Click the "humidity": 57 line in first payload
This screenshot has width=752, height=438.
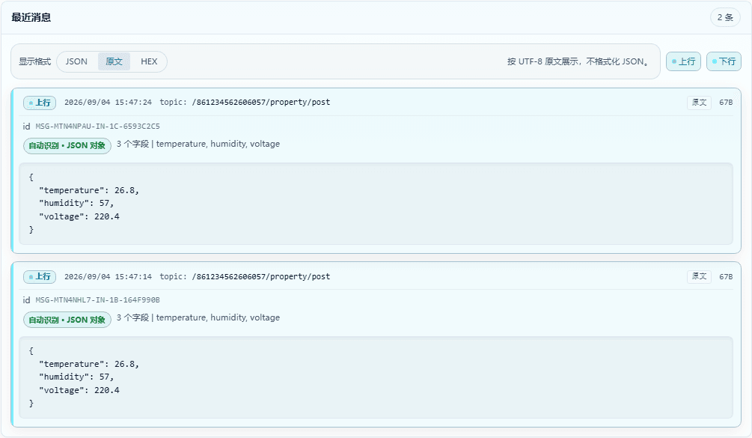click(x=76, y=204)
